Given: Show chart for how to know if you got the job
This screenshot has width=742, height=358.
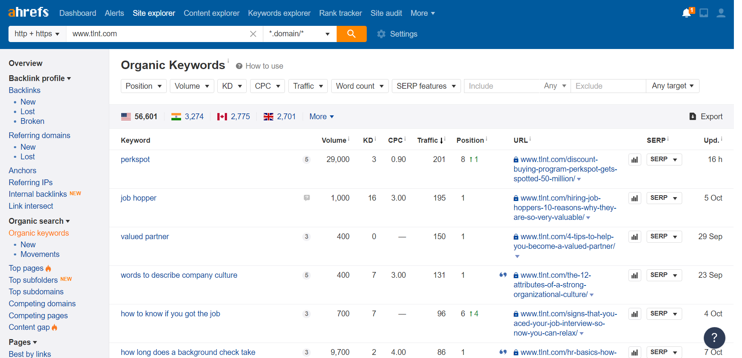Looking at the screenshot, I should [635, 314].
